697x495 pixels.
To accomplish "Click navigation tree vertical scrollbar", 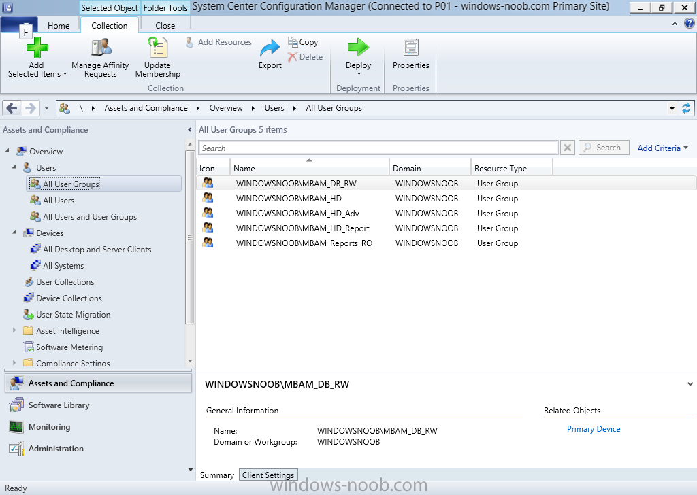I will (190, 237).
